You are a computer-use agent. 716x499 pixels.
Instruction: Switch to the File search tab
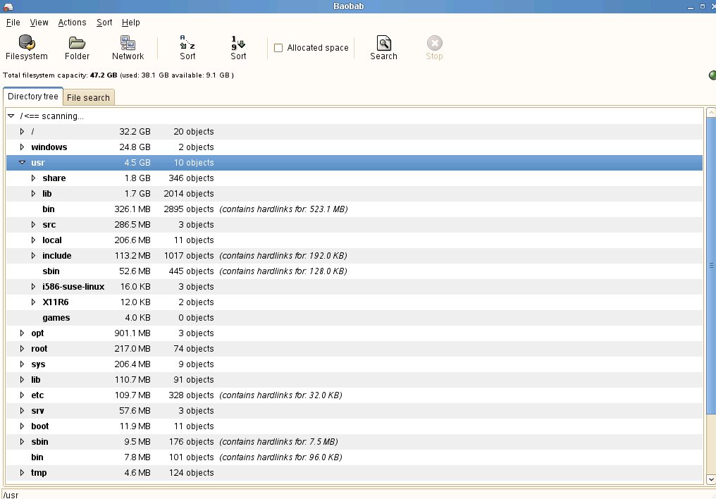coord(88,98)
